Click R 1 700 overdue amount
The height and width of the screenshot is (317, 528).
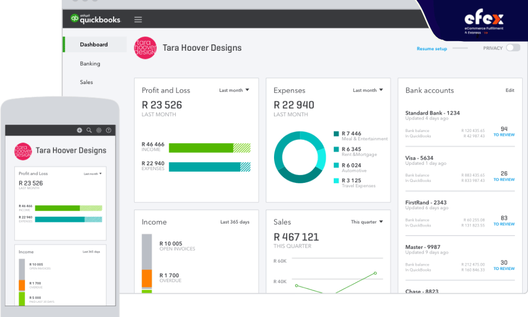click(x=169, y=276)
